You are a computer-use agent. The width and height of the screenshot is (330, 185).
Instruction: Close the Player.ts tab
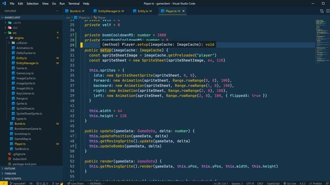[x=184, y=11]
